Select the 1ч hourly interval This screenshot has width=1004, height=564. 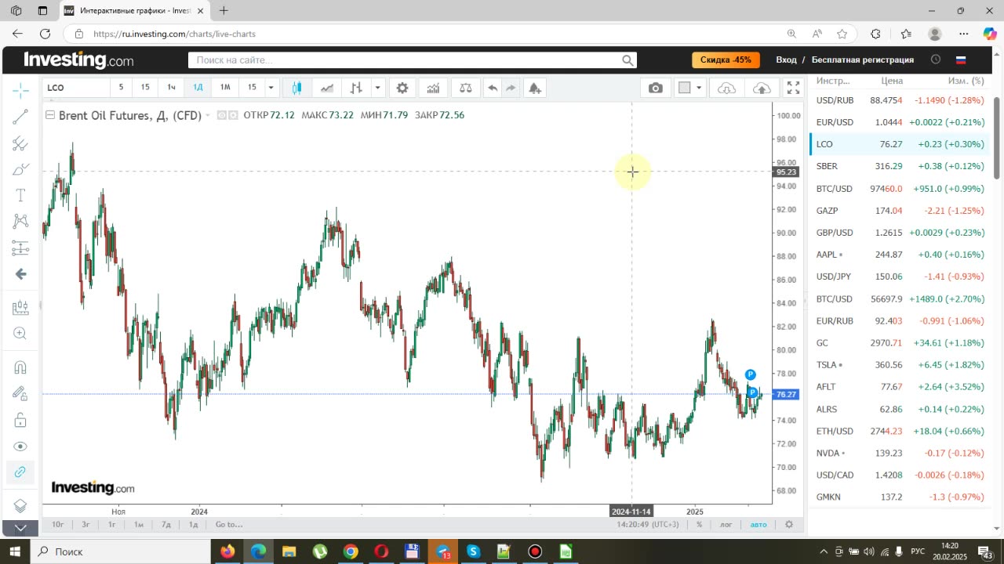click(x=171, y=87)
